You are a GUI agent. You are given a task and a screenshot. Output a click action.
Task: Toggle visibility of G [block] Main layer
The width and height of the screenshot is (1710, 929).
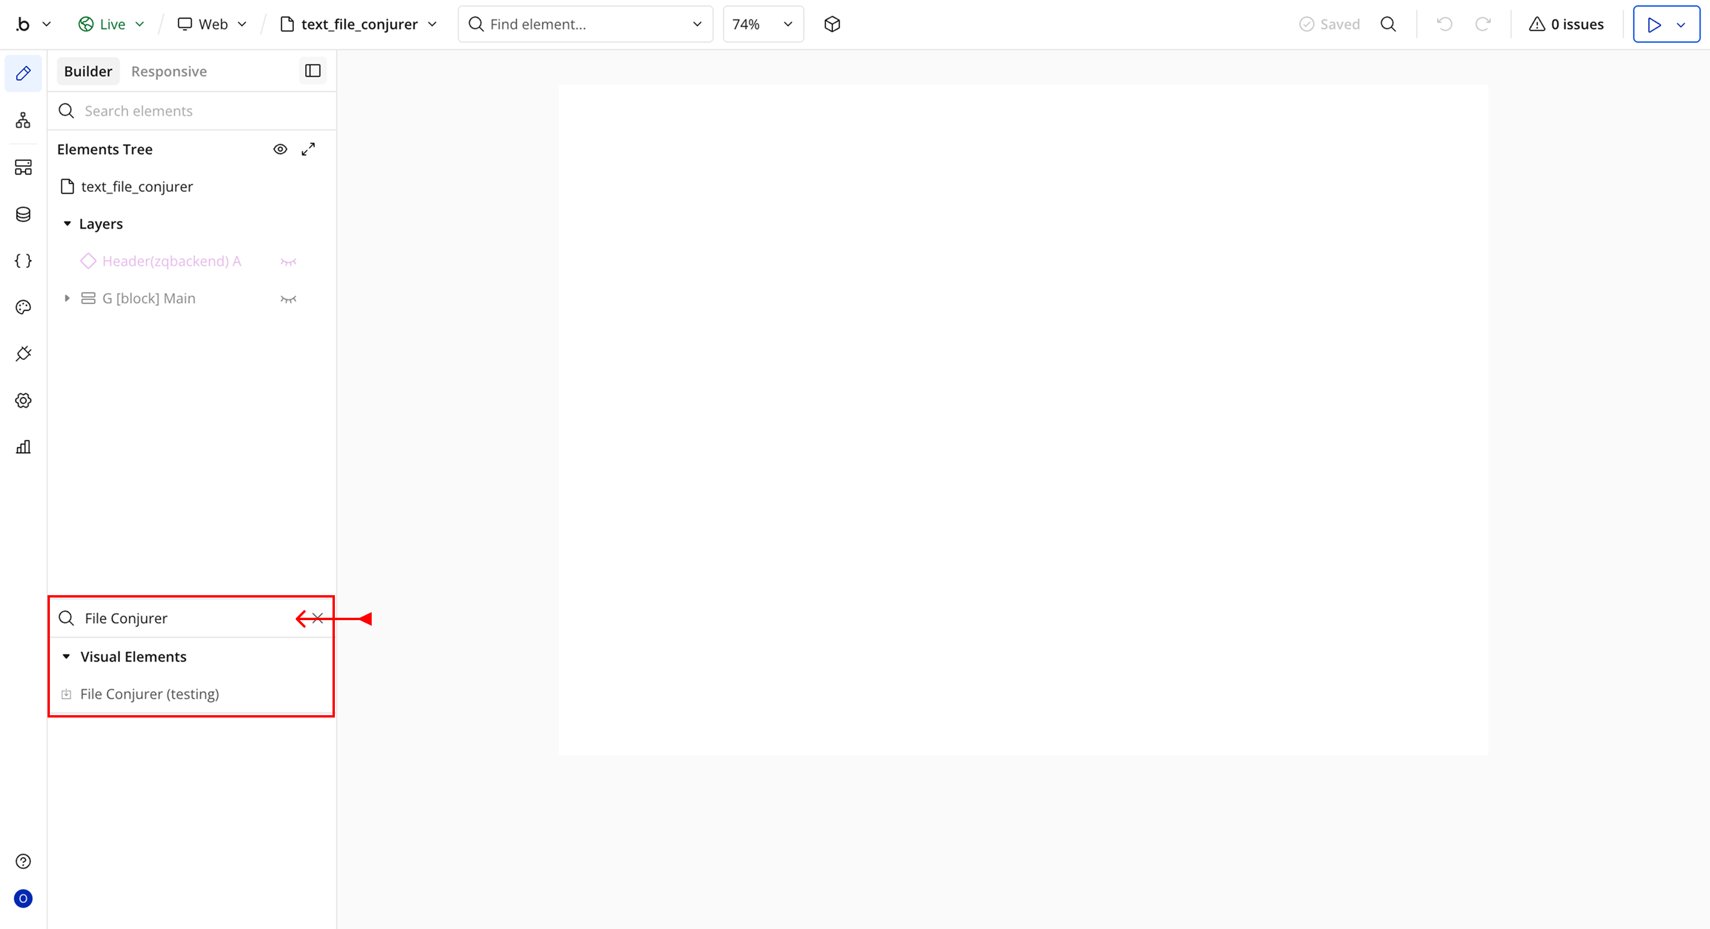[x=288, y=299]
